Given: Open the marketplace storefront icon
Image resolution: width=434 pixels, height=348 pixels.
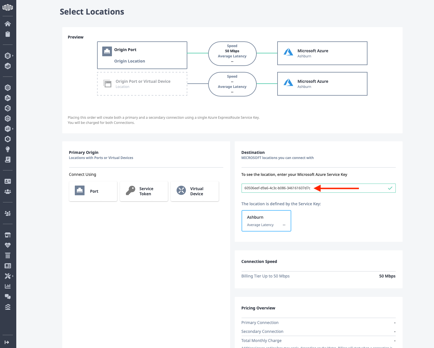Looking at the screenshot, I should click(8, 235).
